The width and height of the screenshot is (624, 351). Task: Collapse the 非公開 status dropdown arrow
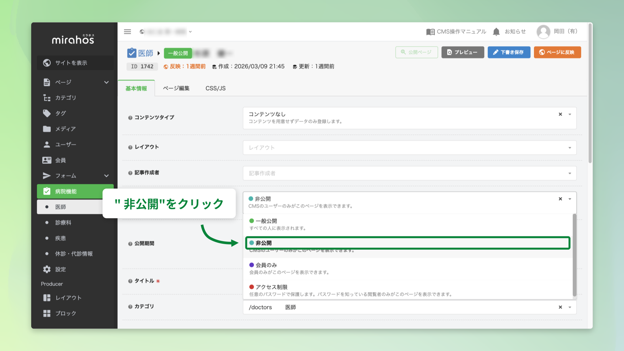tap(570, 199)
